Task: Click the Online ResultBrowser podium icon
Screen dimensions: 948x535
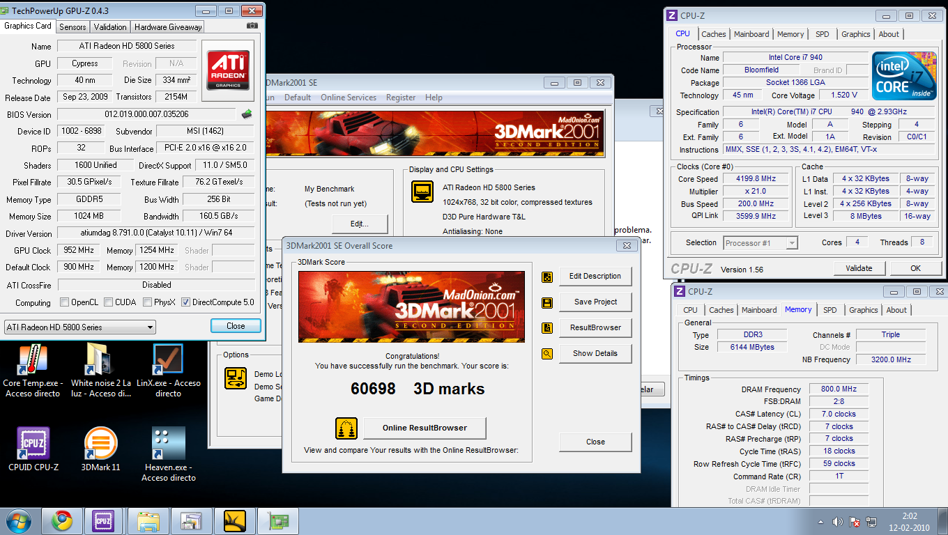Action: [x=346, y=428]
